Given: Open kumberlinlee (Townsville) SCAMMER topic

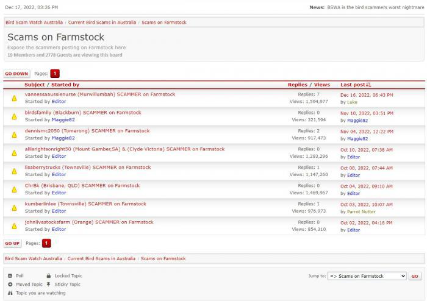Looking at the screenshot, I should (x=85, y=204).
